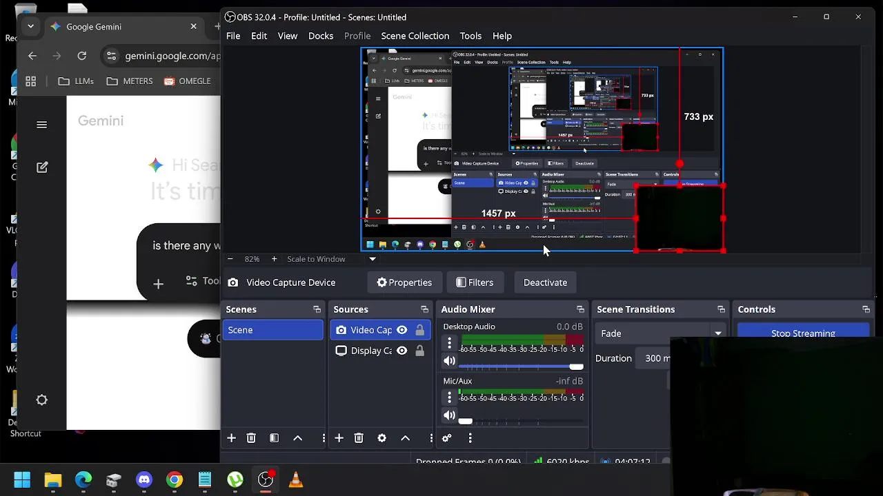
Task: Open Mic/Aux three-dot options
Action: click(449, 397)
